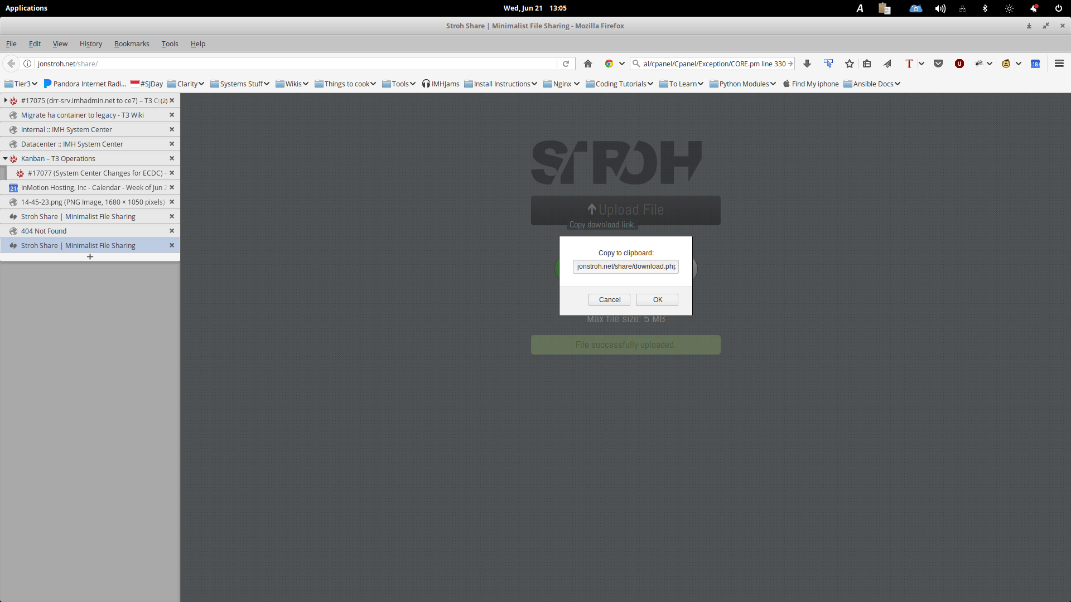Click the reload page icon
This screenshot has width=1071, height=602.
tap(566, 64)
